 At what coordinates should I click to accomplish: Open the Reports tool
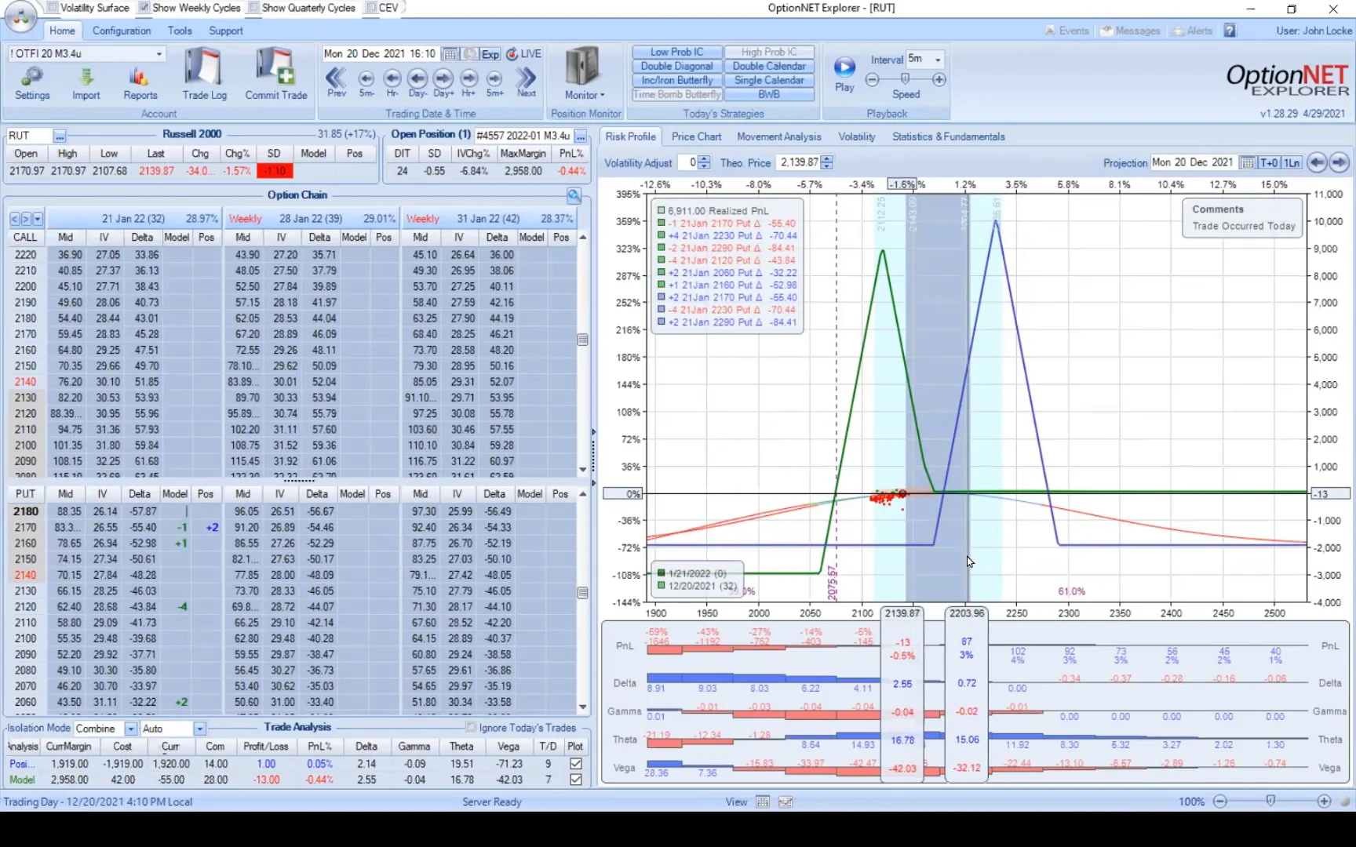[x=140, y=82]
